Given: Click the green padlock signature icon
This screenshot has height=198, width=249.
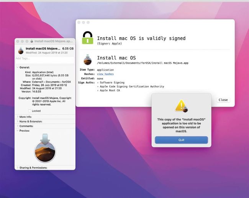Looking at the screenshot, I should pyautogui.click(x=88, y=38).
